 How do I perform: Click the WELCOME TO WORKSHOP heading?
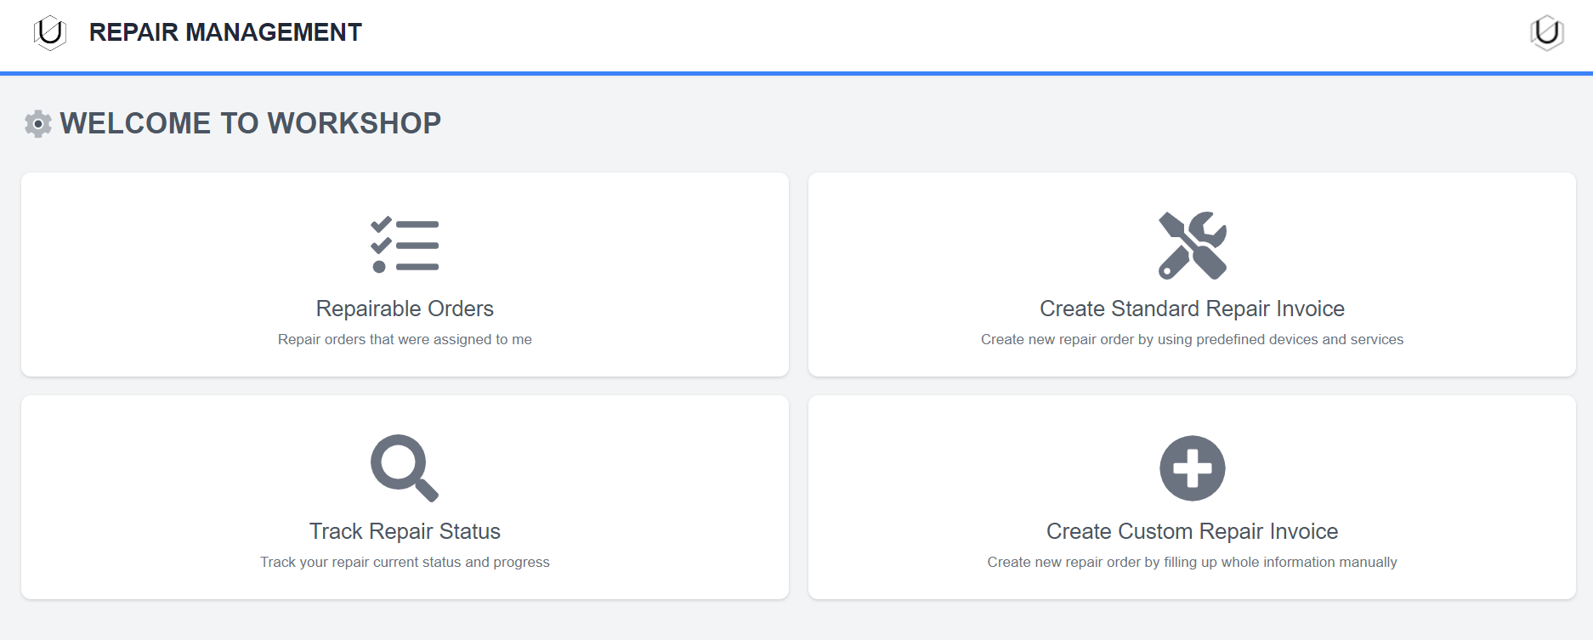click(250, 123)
